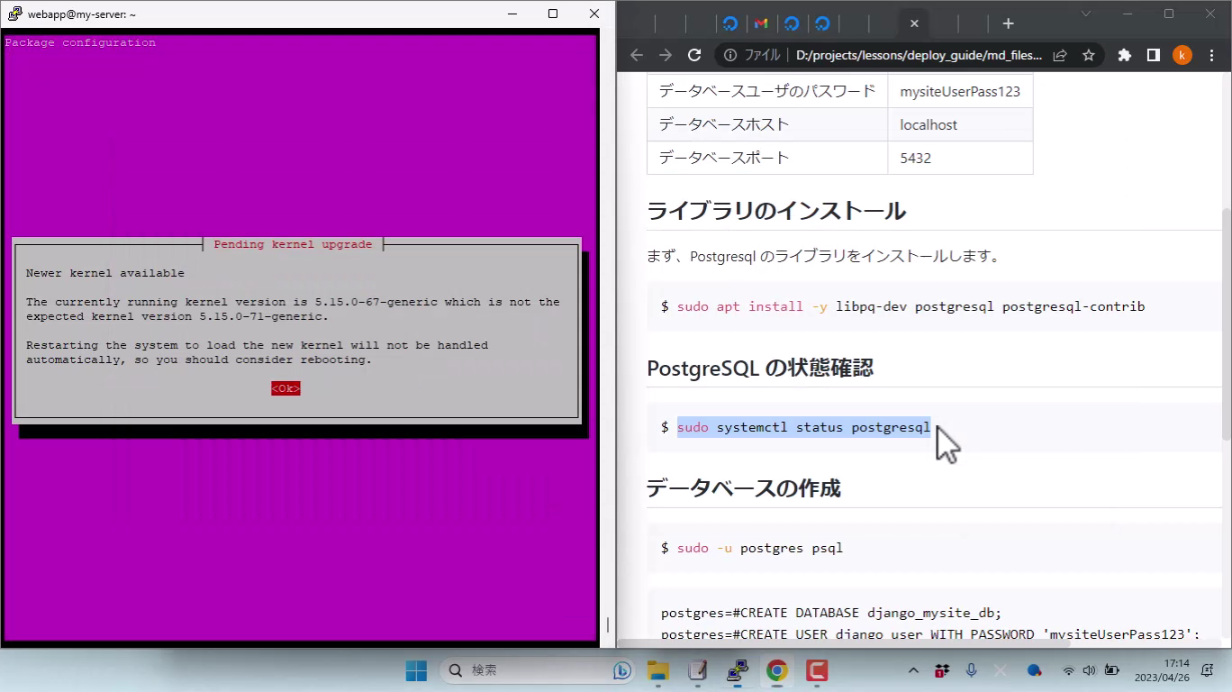Image resolution: width=1232 pixels, height=692 pixels.
Task: Show hidden system tray icons
Action: [x=913, y=670]
